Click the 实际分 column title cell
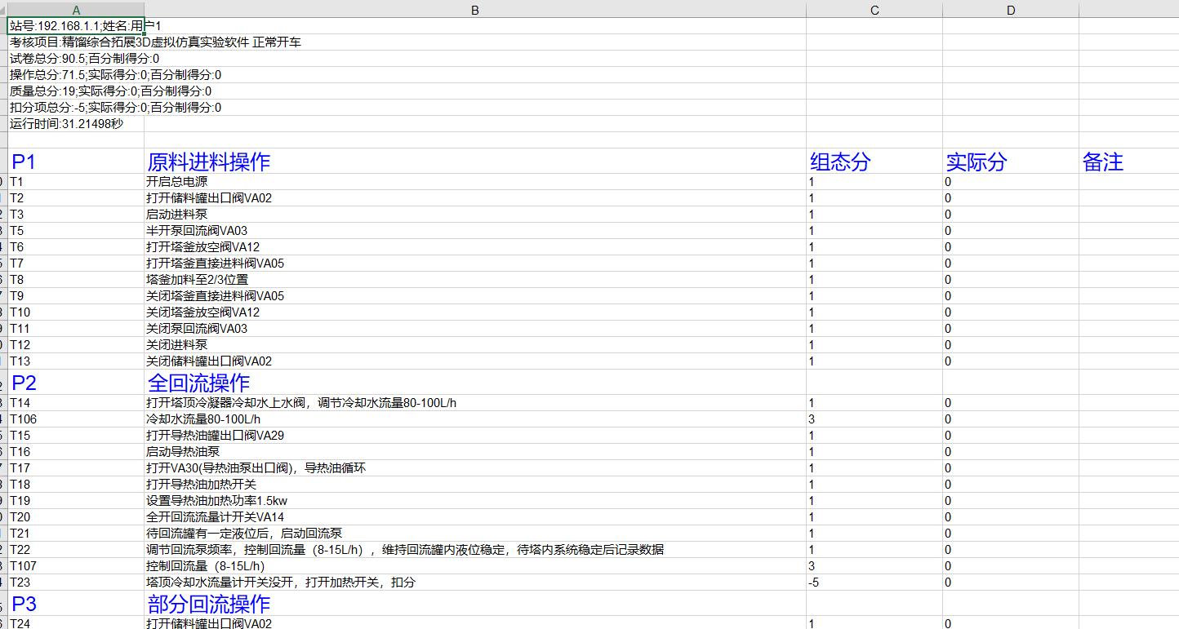The image size is (1179, 629). [1011, 162]
